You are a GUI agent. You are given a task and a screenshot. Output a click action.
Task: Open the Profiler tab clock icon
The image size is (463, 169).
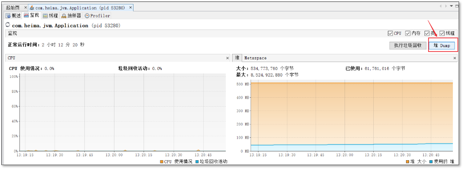pyautogui.click(x=87, y=16)
